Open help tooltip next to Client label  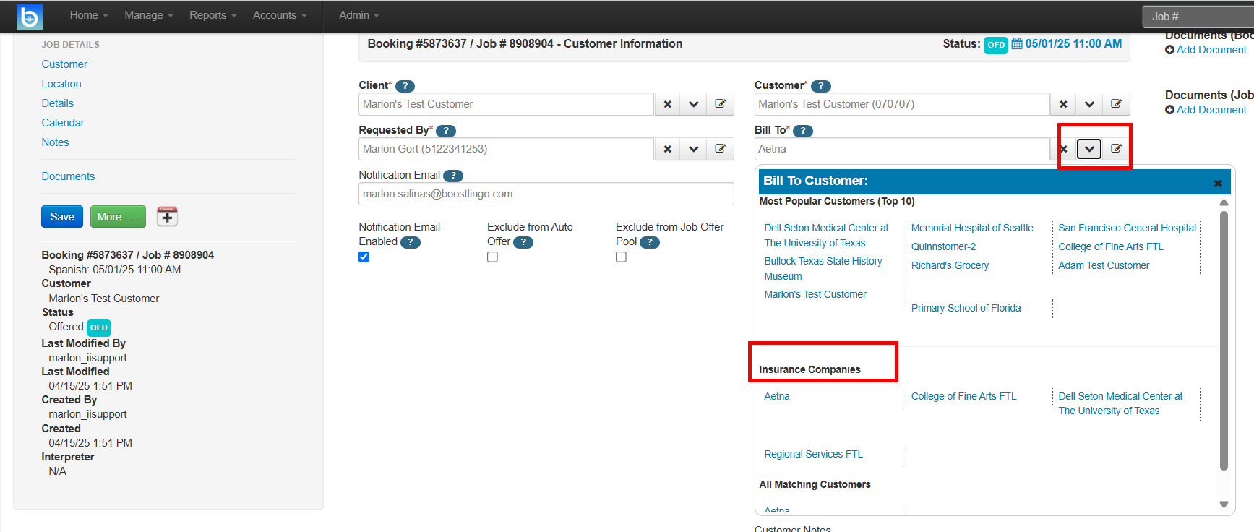coord(405,86)
